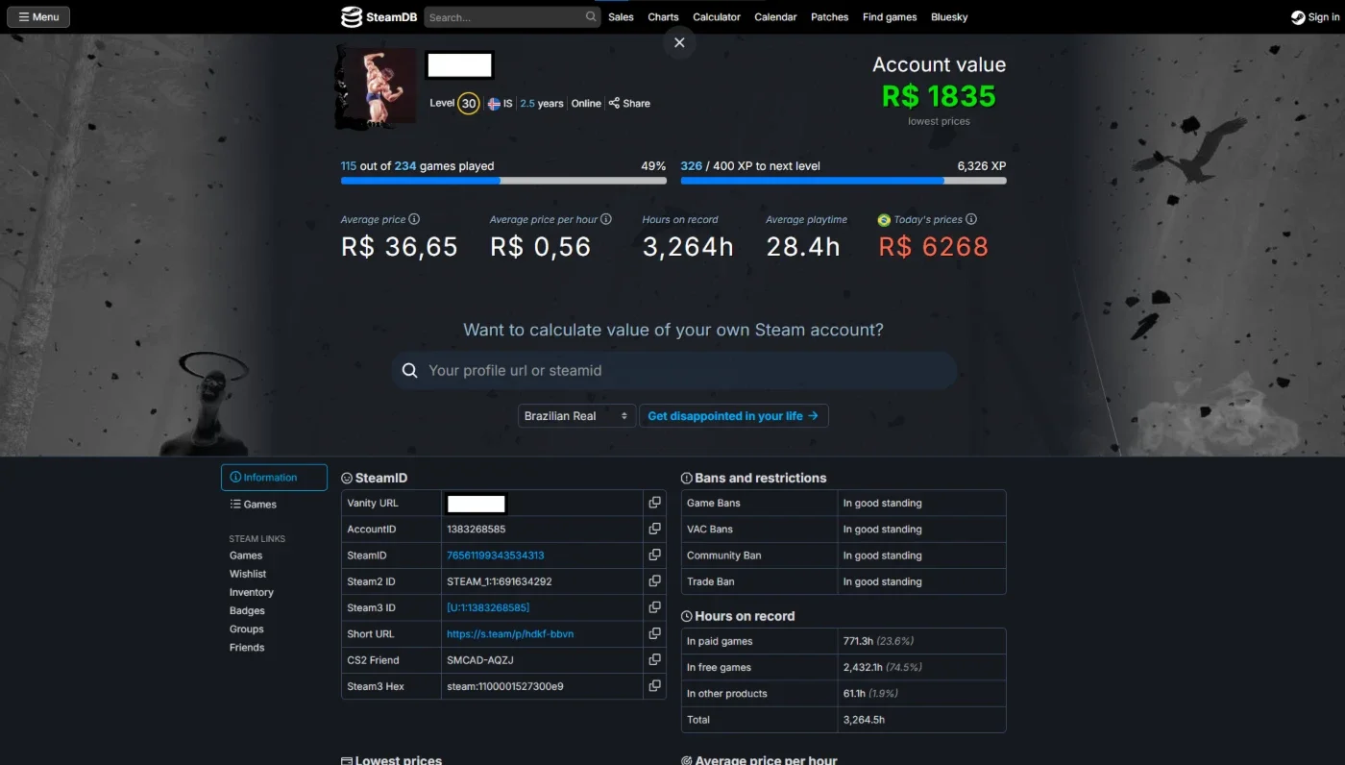Image resolution: width=1345 pixels, height=765 pixels.
Task: Open the s.team short URL link
Action: click(510, 634)
